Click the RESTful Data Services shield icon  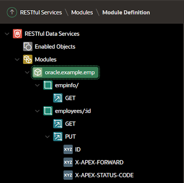17,34
